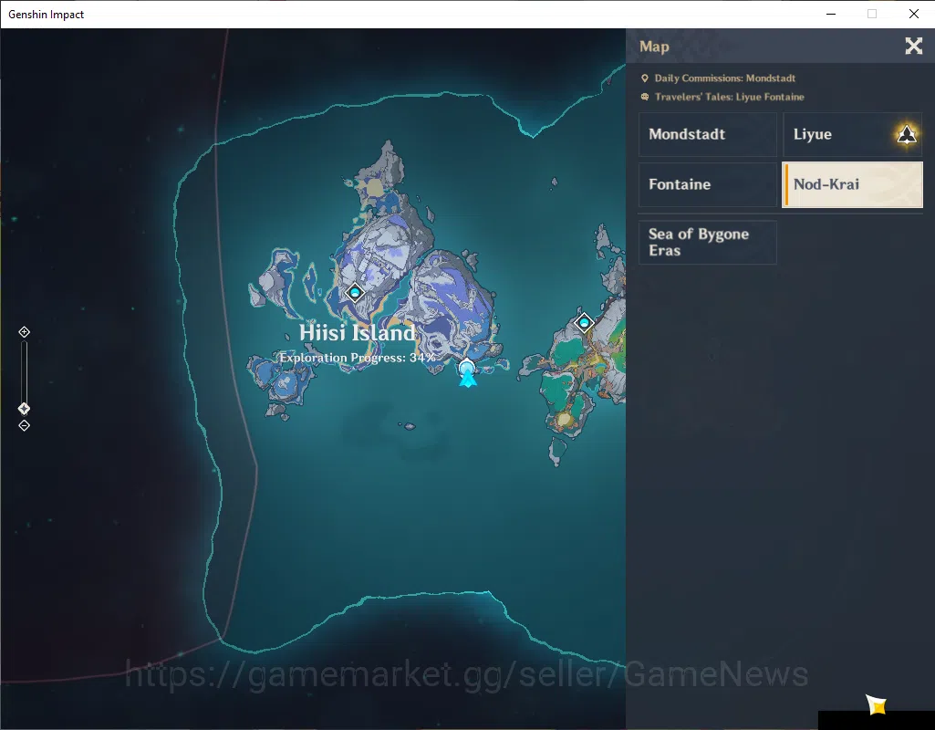935x730 pixels.
Task: Select the teleport waypoint on Hiisi Island
Action: pyautogui.click(x=355, y=292)
